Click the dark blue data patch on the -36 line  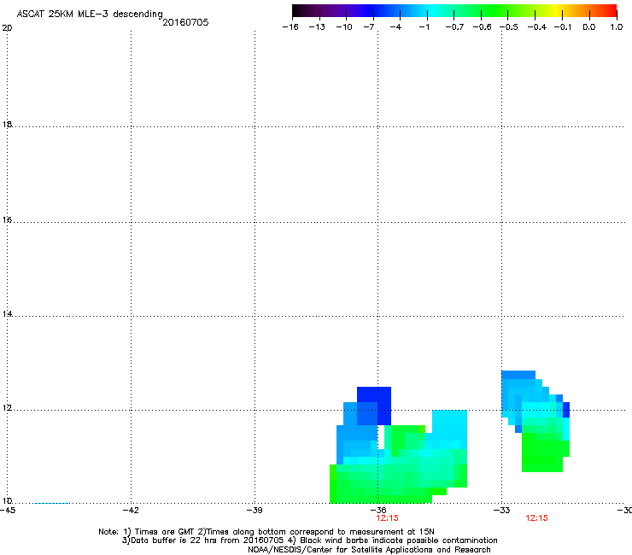click(374, 406)
